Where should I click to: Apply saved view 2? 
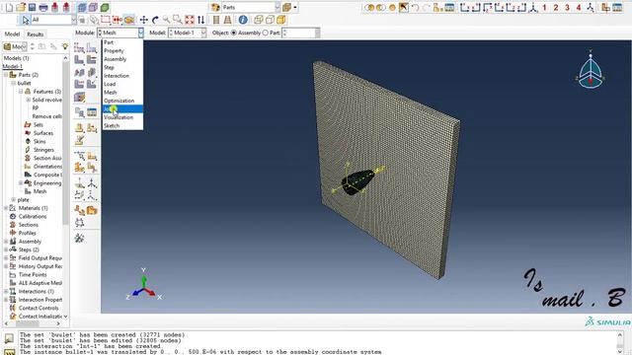555,7
